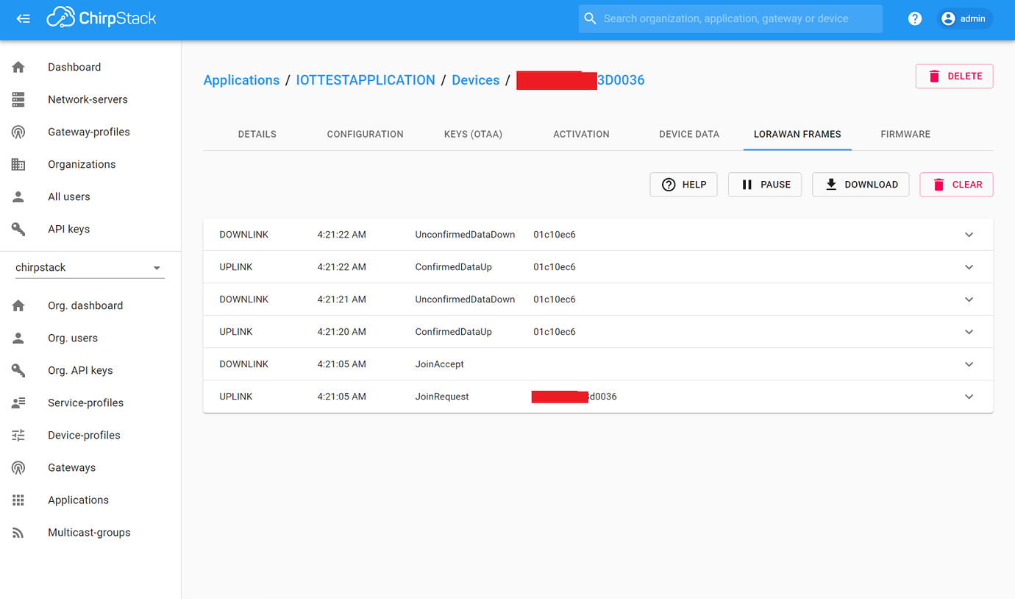Expand the 4:21:22 AM downlink frame
Viewport: 1015px width, 599px height.
point(969,234)
